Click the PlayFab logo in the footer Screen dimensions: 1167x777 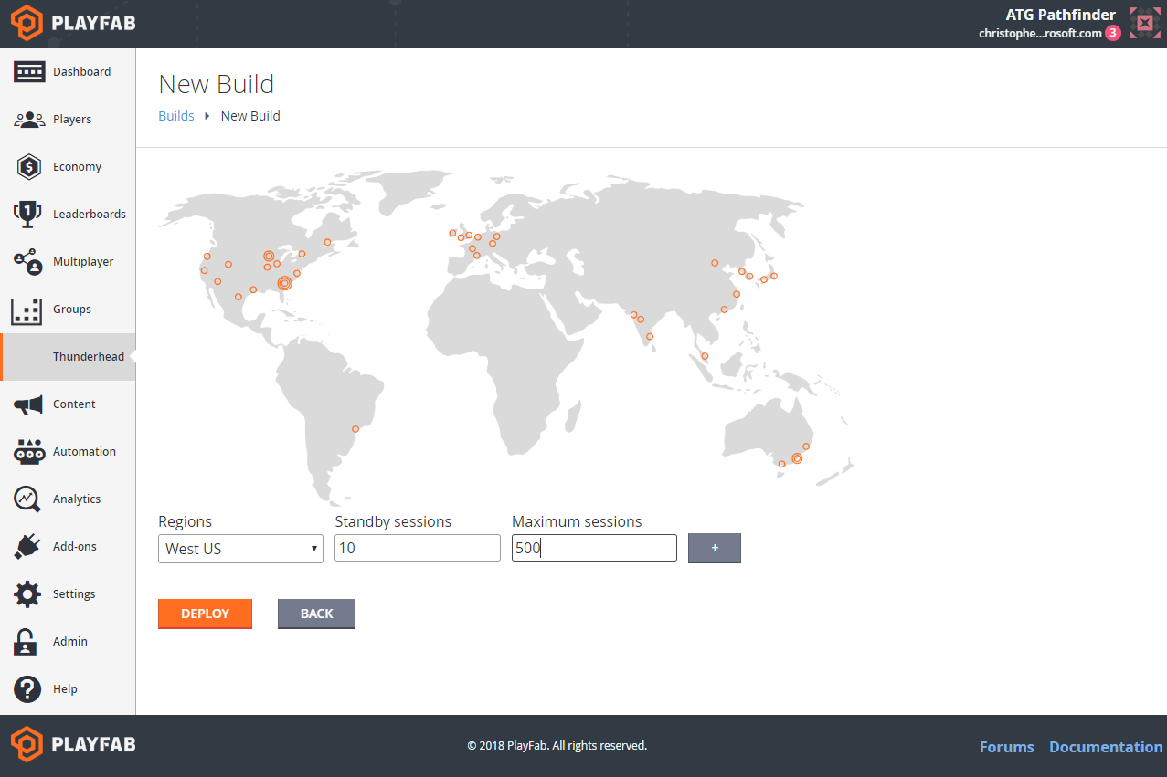tap(73, 744)
